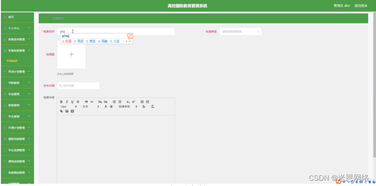Viewport: 376px width, 186px height.
Task: Open the 标准字体 font family dropdown
Action: (128, 106)
